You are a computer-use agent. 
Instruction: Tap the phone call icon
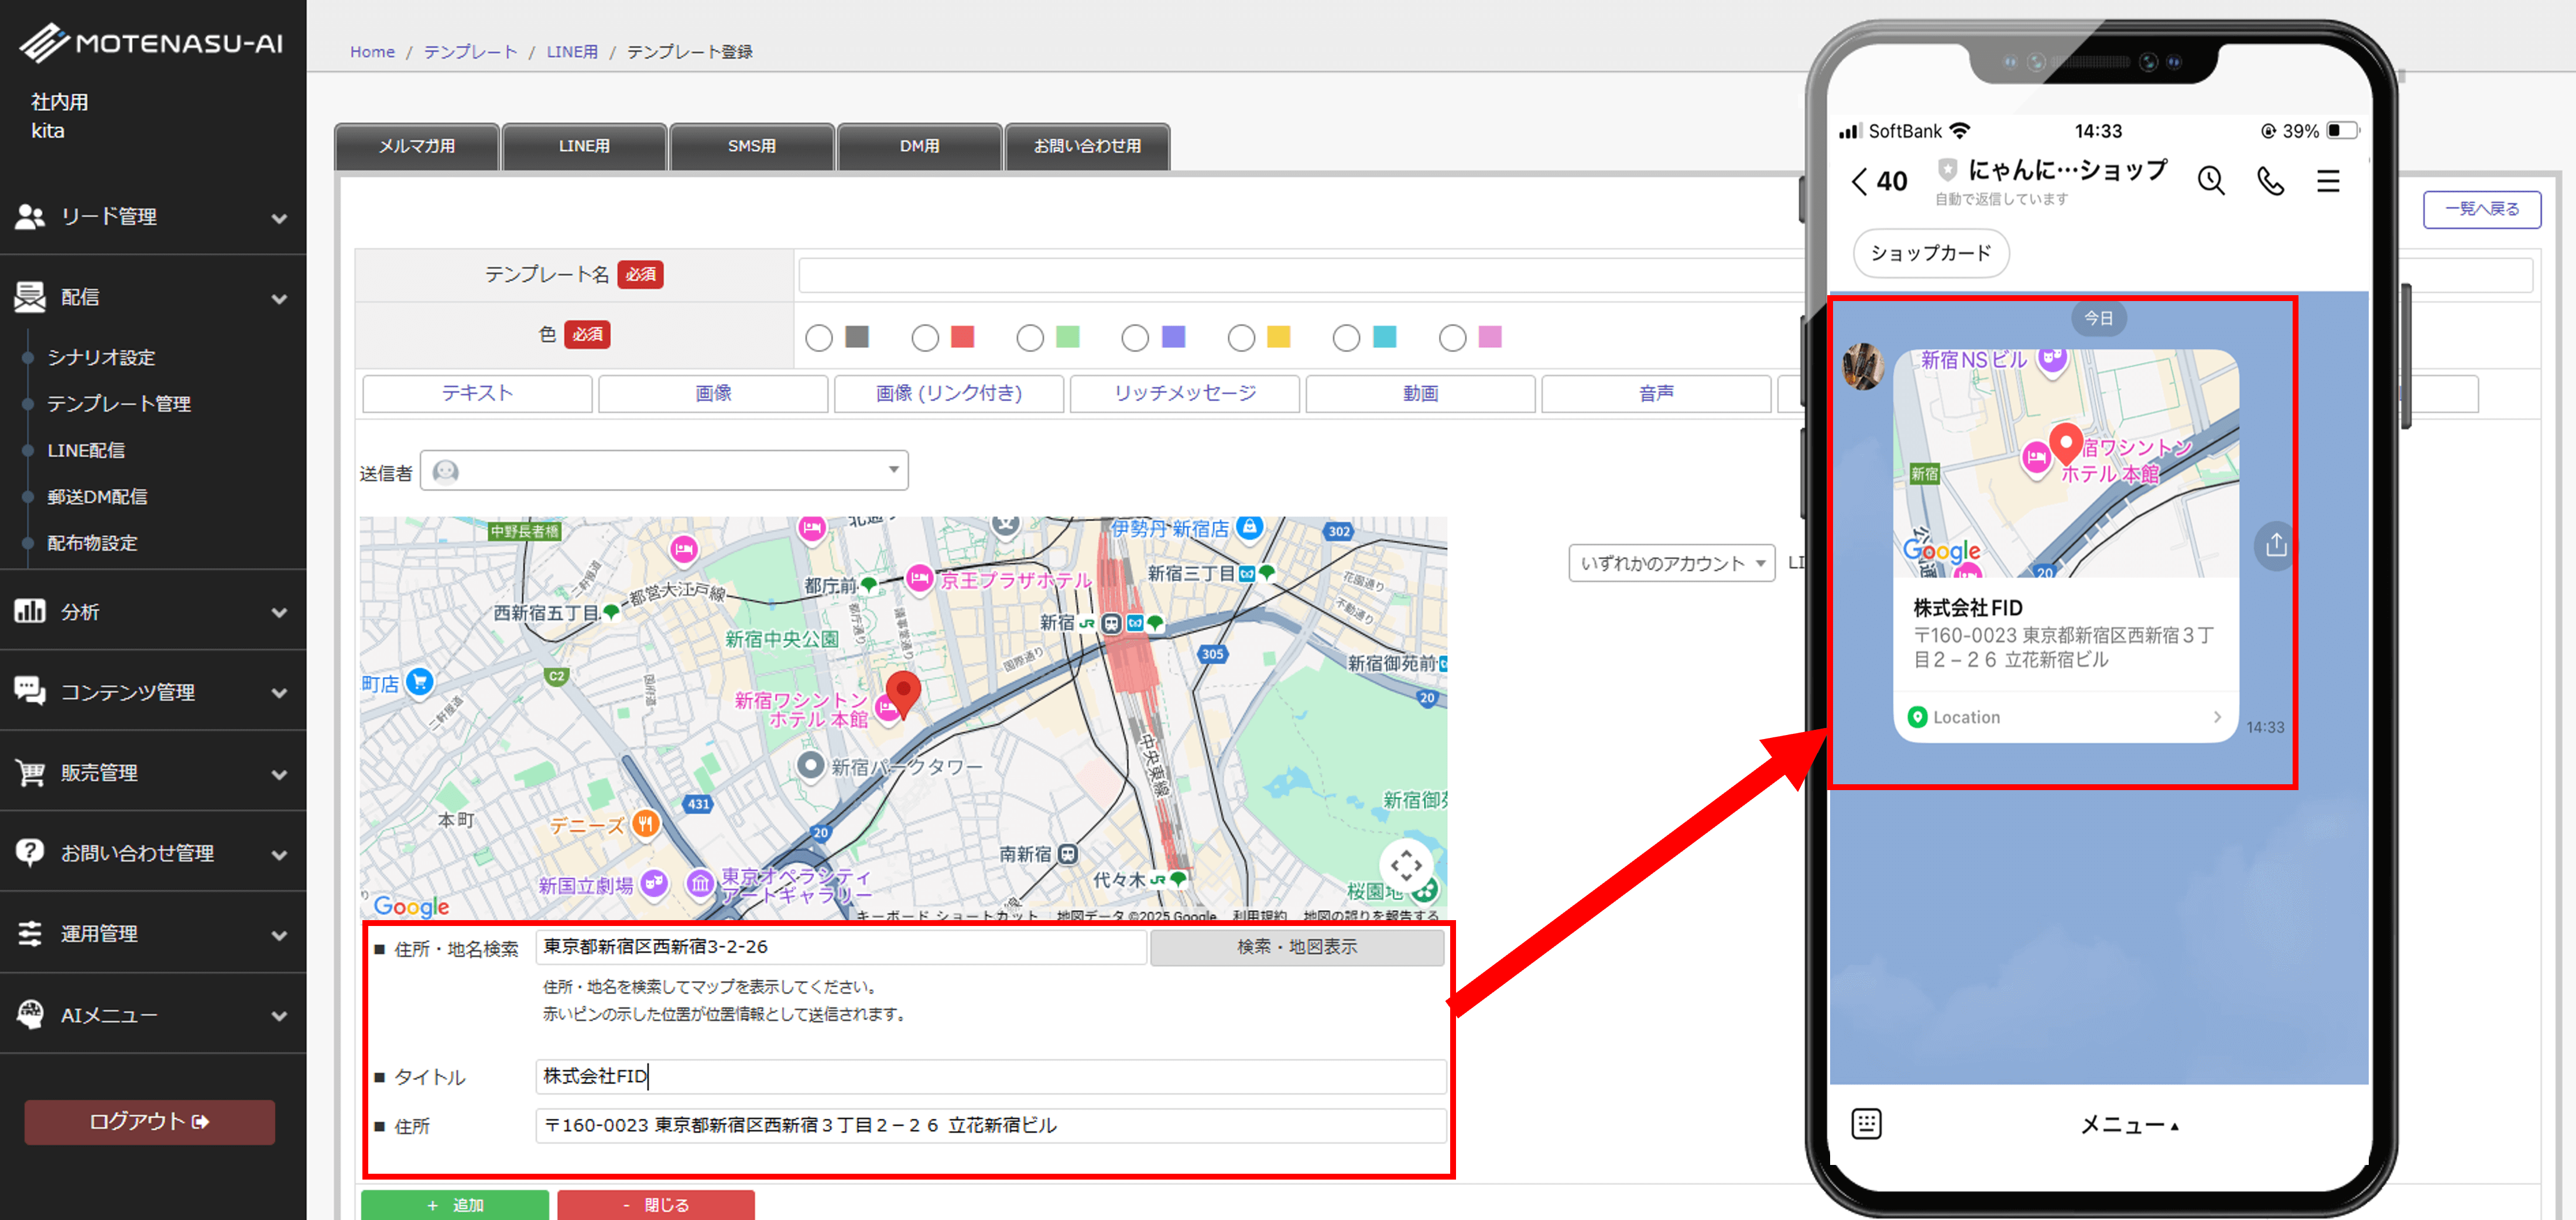point(2270,181)
